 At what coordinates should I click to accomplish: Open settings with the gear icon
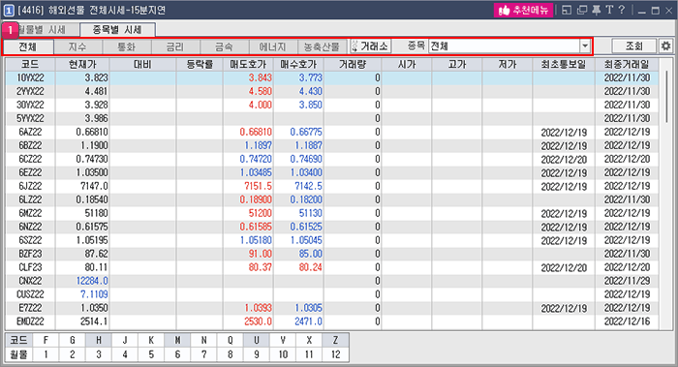(x=666, y=46)
